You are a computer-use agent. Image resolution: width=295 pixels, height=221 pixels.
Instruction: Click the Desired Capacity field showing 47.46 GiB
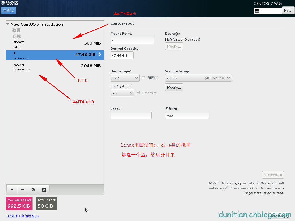122,55
